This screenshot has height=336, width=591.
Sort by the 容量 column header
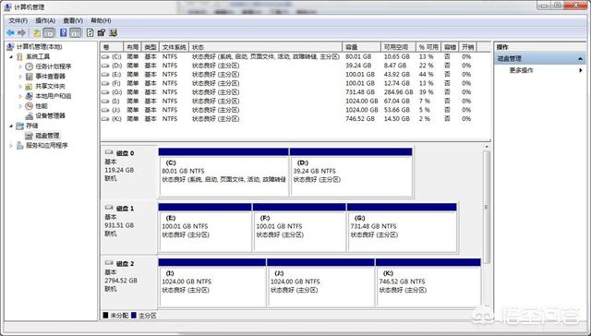361,47
